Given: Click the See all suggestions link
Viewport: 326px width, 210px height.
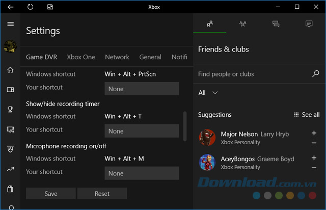Looking at the screenshot, I should (307, 115).
